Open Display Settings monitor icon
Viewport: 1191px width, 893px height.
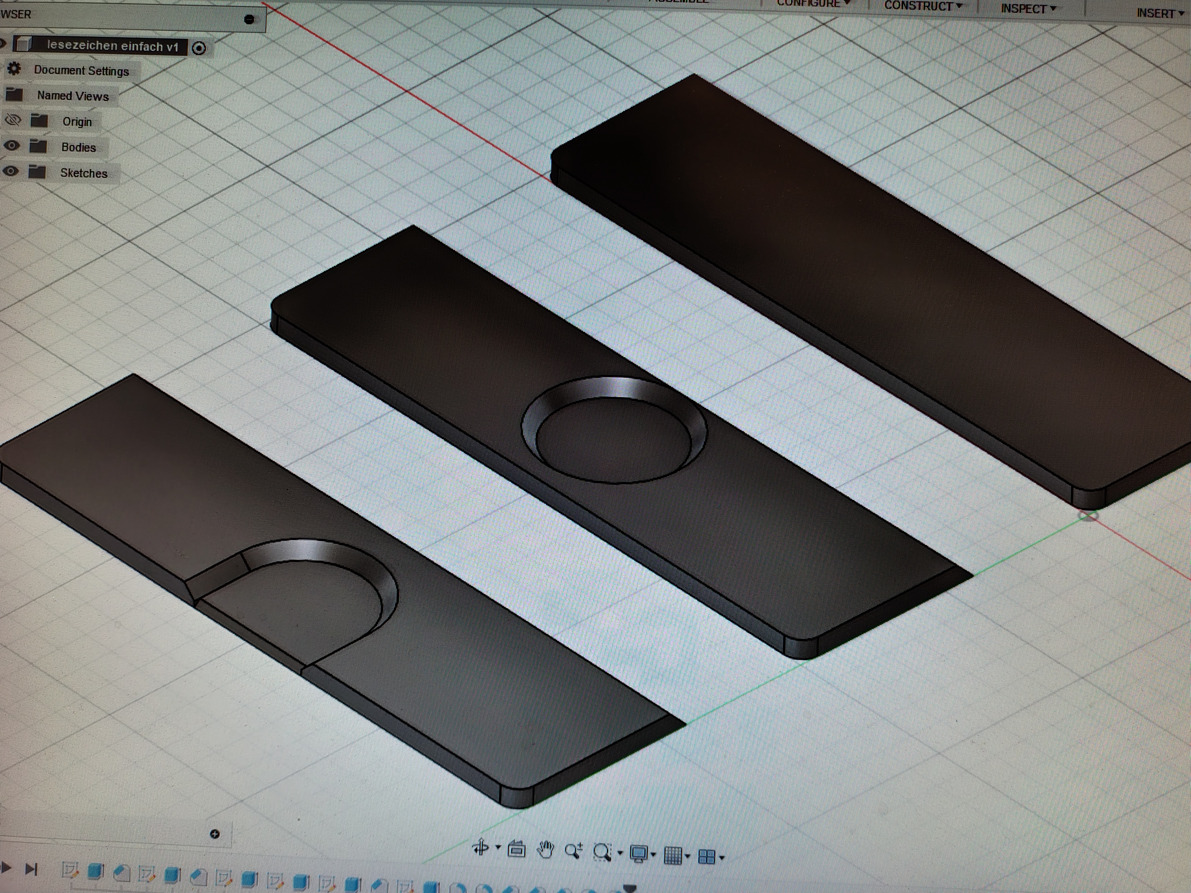(x=639, y=854)
